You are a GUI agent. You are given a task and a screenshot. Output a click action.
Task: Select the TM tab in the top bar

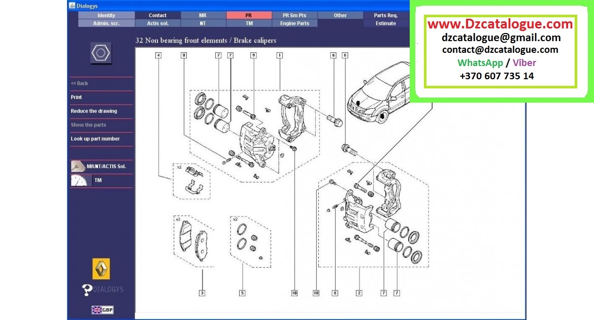coord(248,23)
